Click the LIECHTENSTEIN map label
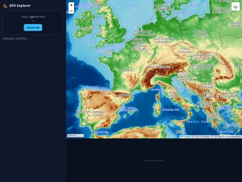Image resolution: width=242 pixels, height=182 pixels. [160, 67]
